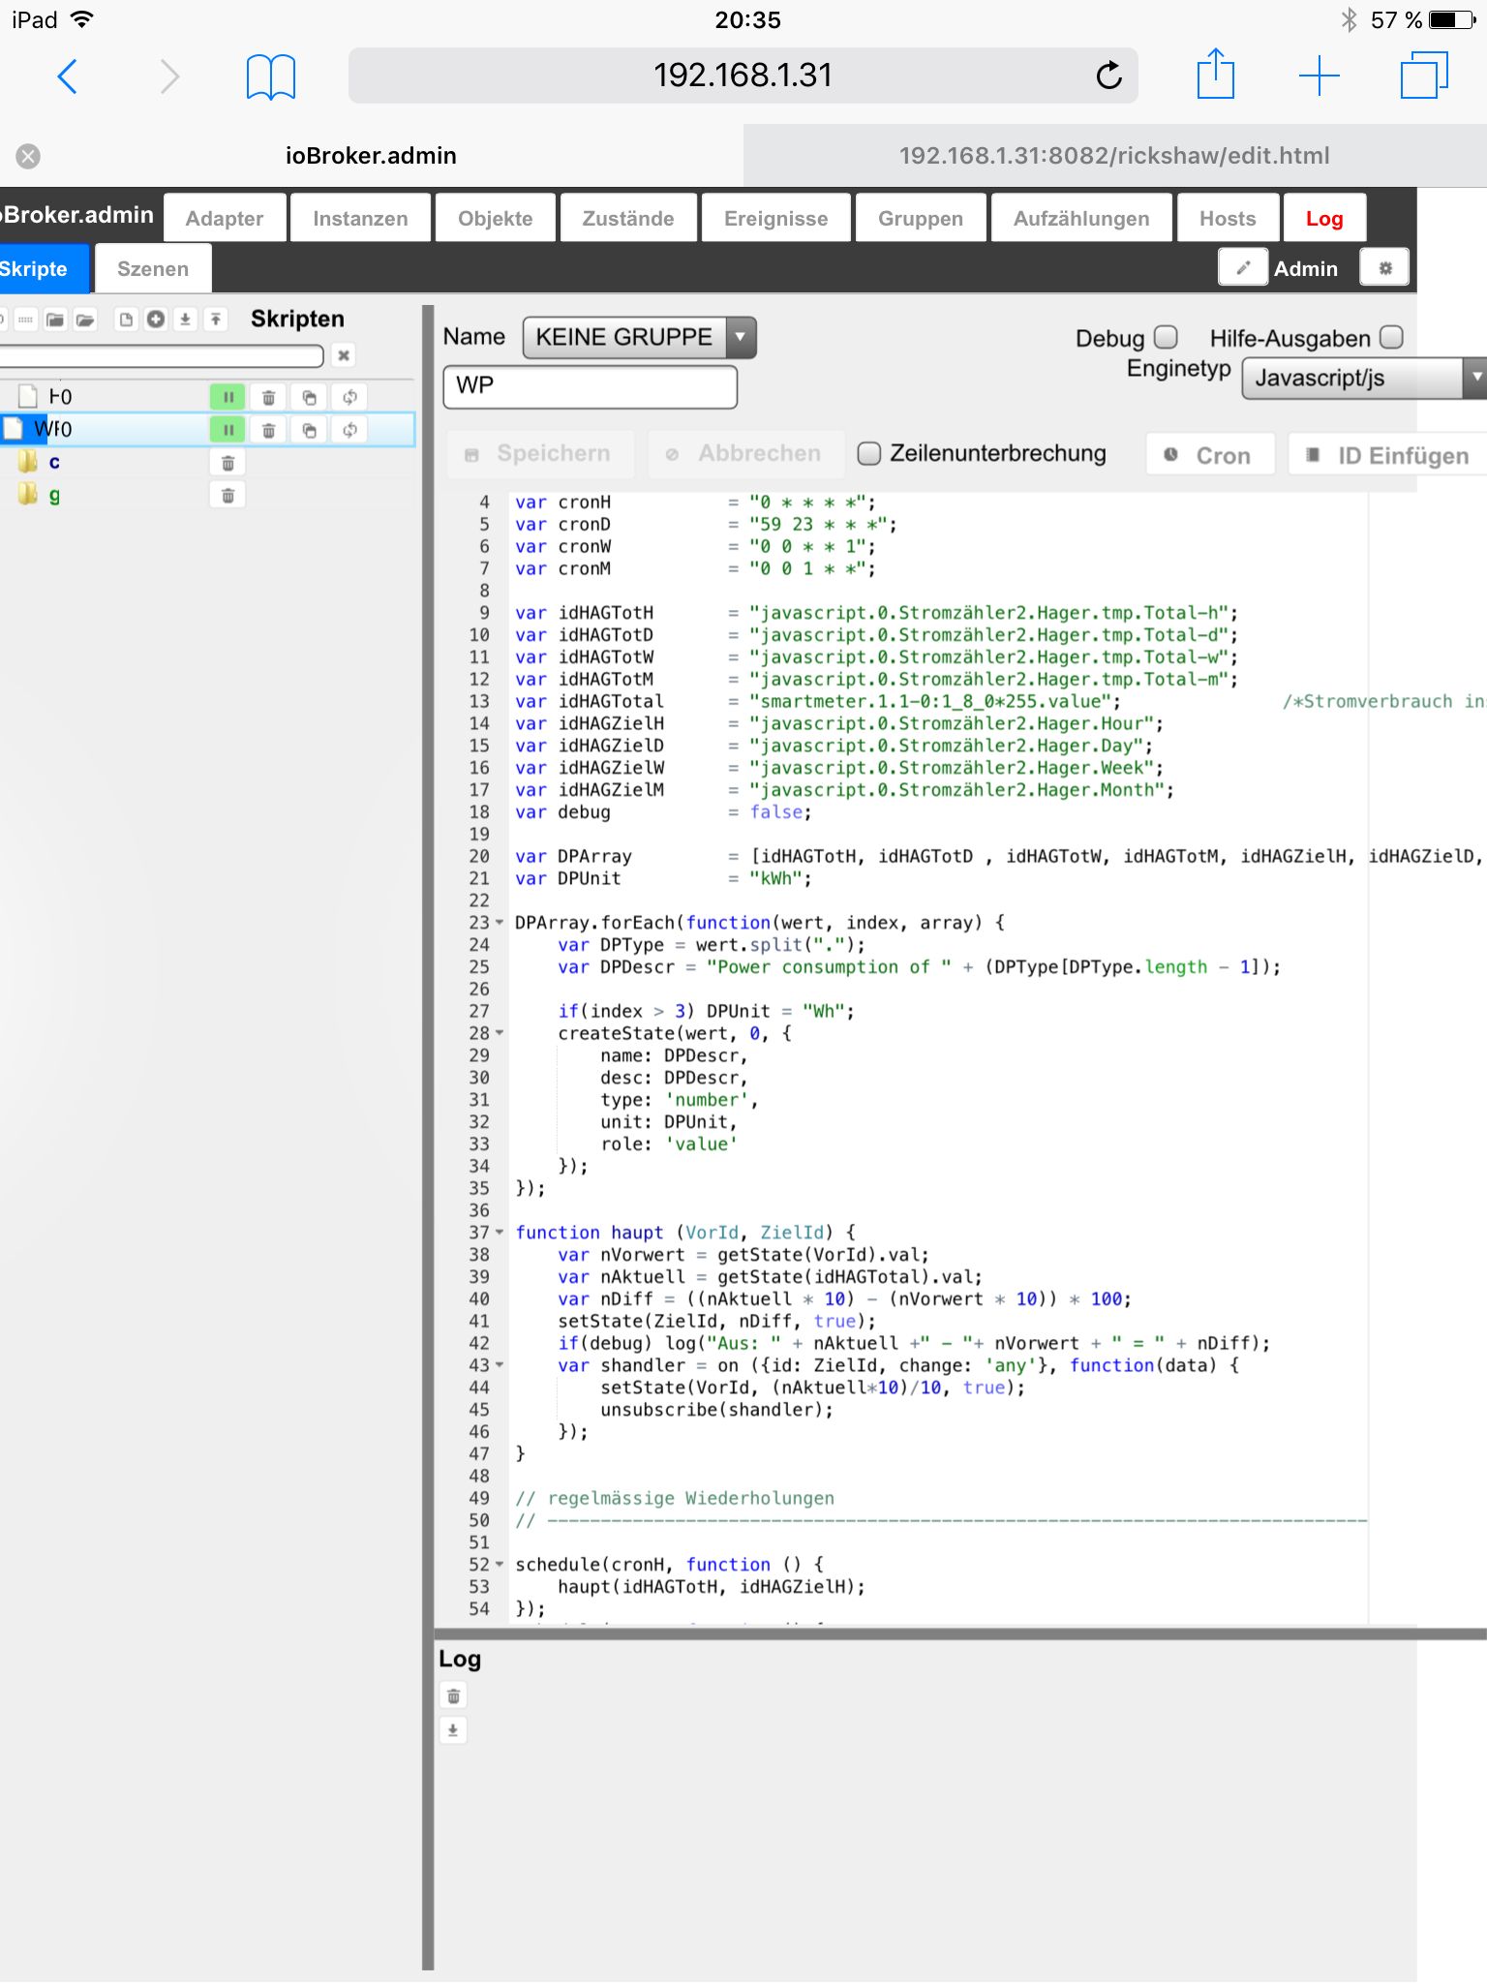Delete the green 'g' folder

[228, 496]
